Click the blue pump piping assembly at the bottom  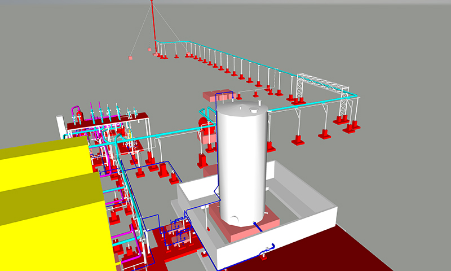click(179, 233)
